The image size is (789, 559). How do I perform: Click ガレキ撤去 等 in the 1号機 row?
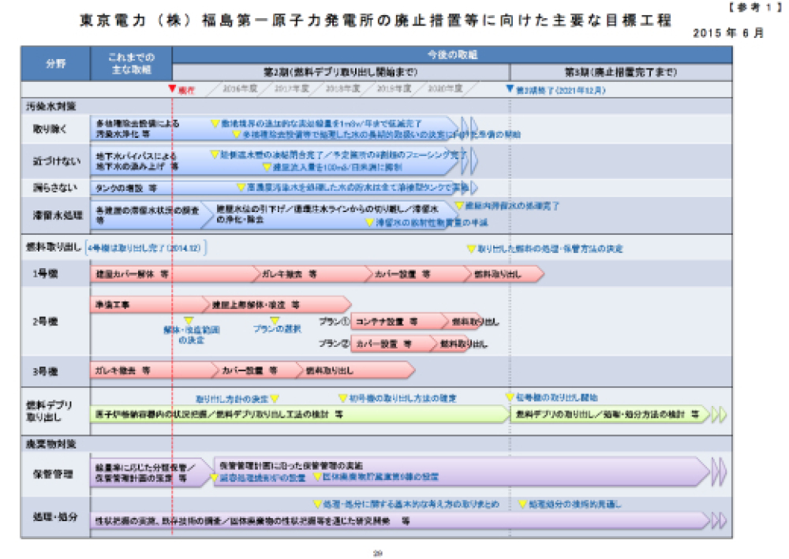tap(290, 274)
